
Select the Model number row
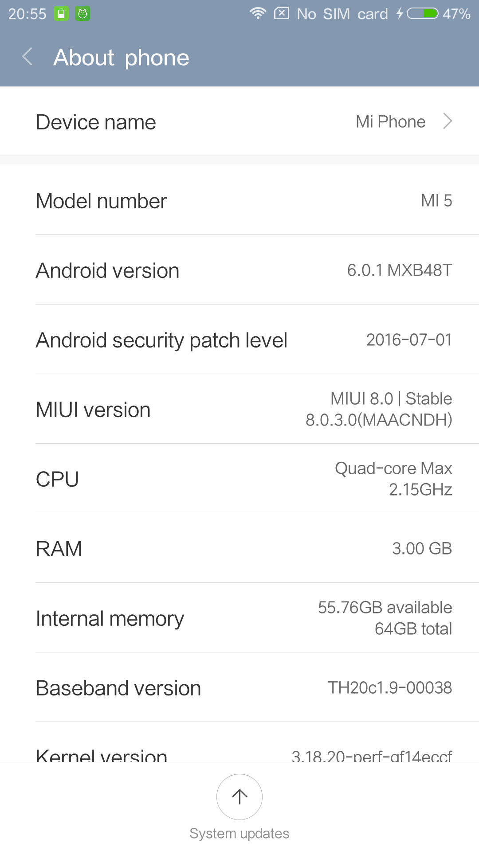coord(239,201)
